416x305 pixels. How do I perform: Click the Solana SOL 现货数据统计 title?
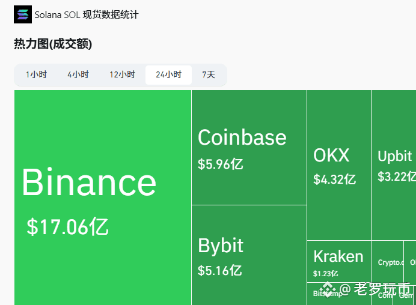(87, 14)
